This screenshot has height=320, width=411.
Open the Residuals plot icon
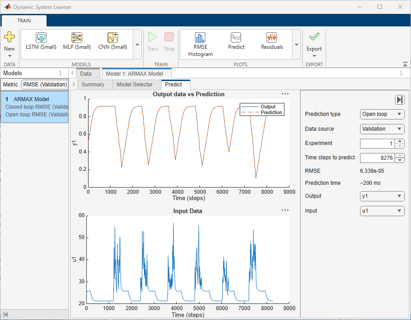tap(272, 38)
